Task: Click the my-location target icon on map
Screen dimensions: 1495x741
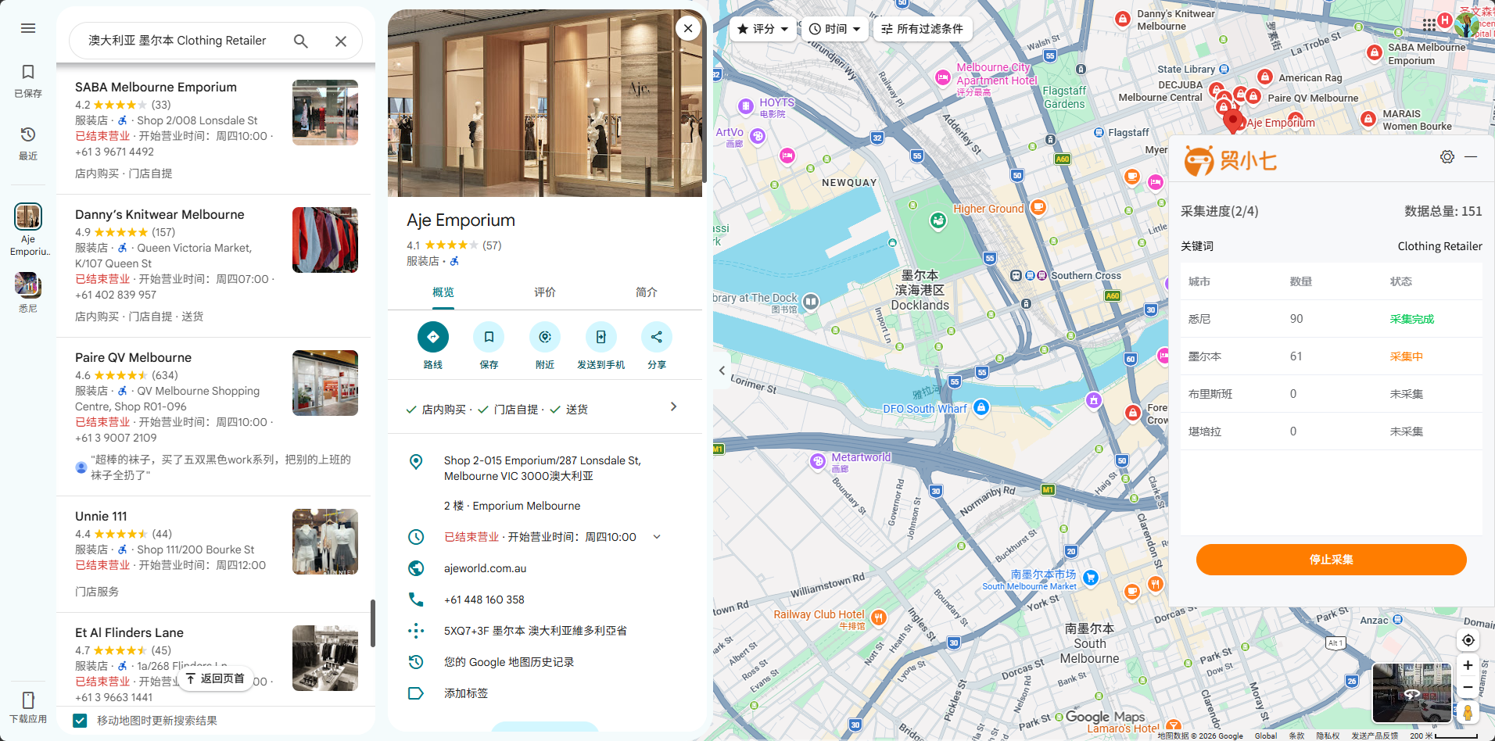Action: point(1468,640)
